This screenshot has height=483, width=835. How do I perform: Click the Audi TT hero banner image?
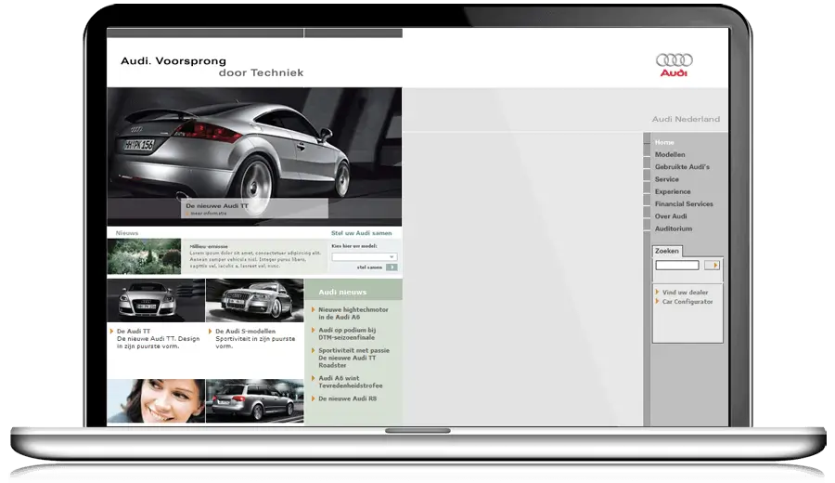pos(254,156)
